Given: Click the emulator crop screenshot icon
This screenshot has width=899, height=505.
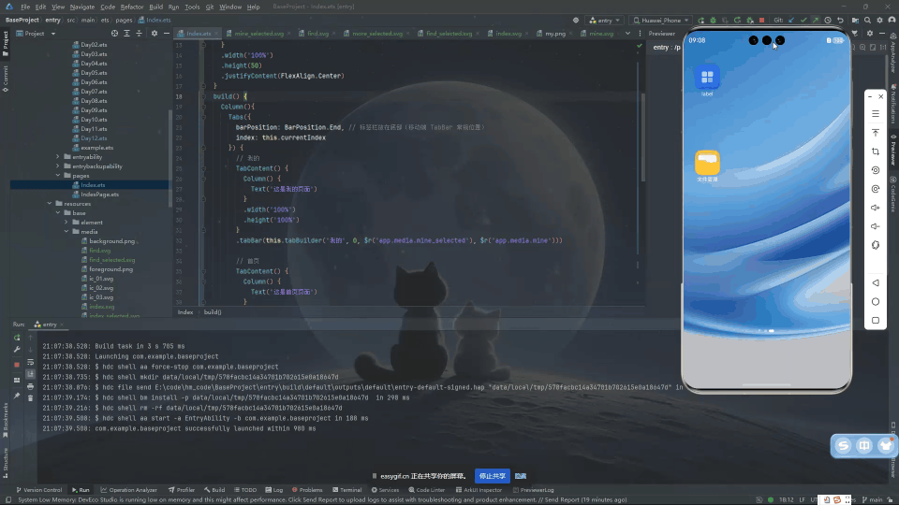Looking at the screenshot, I should (x=876, y=151).
